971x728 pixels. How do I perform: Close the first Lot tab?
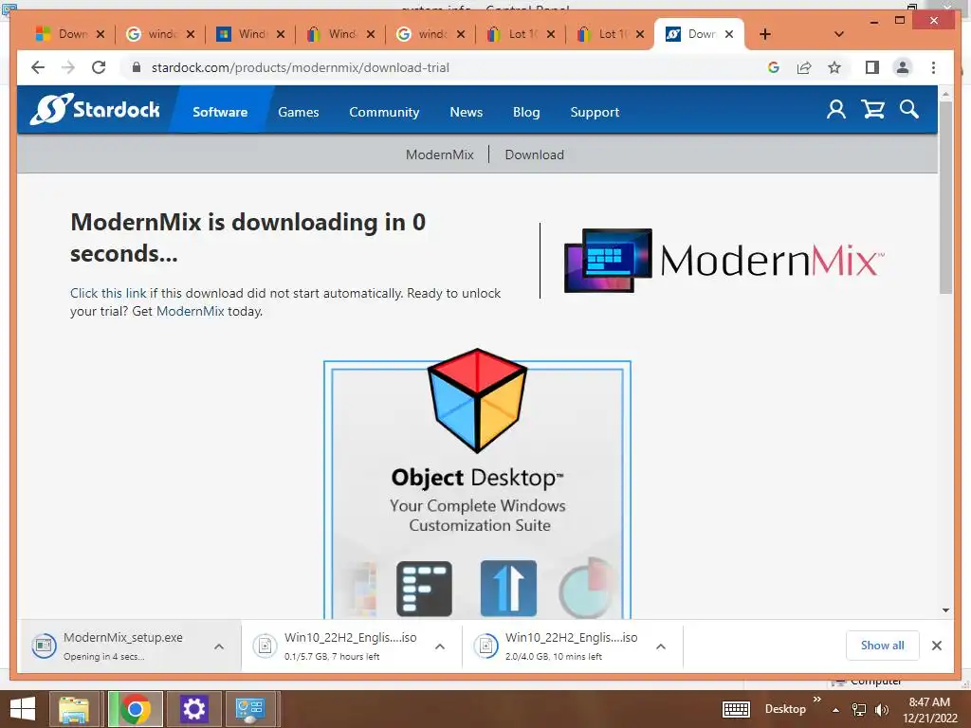pyautogui.click(x=551, y=34)
